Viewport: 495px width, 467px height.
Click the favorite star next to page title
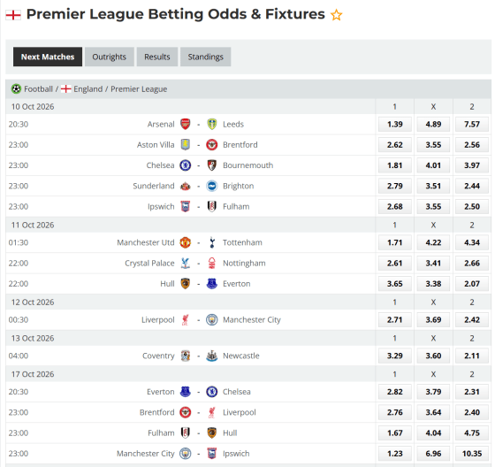tap(336, 15)
